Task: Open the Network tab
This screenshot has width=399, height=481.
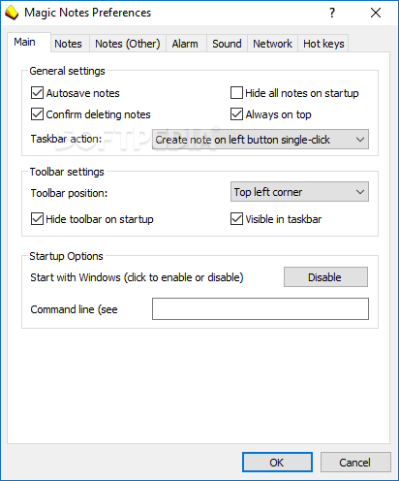Action: click(272, 44)
